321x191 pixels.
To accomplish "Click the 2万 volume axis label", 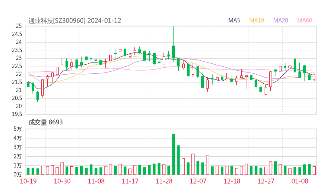I will coord(18,156).
